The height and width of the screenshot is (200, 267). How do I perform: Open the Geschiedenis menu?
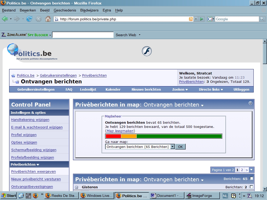65,10
